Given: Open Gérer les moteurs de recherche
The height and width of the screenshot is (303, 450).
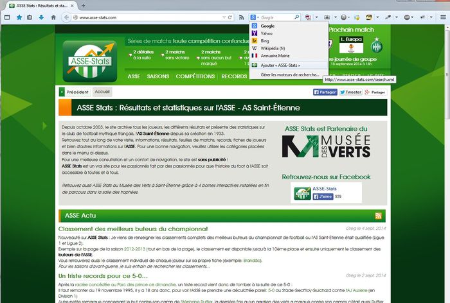Looking at the screenshot, I should click(289, 74).
